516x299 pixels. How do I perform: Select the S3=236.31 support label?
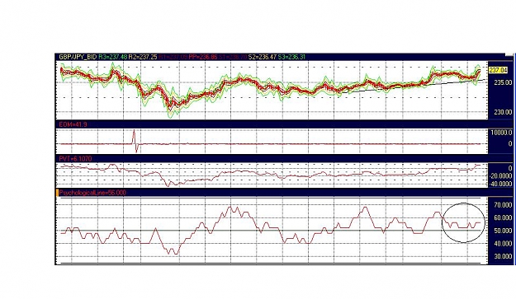[291, 57]
